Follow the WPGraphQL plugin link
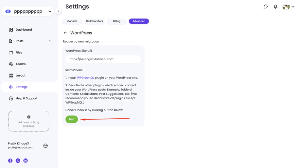Image resolution: width=301 pixels, height=168 pixels. pyautogui.click(x=85, y=78)
